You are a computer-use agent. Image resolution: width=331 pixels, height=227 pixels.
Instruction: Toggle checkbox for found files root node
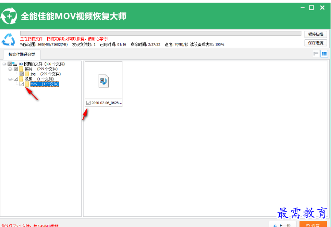click(x=9, y=64)
